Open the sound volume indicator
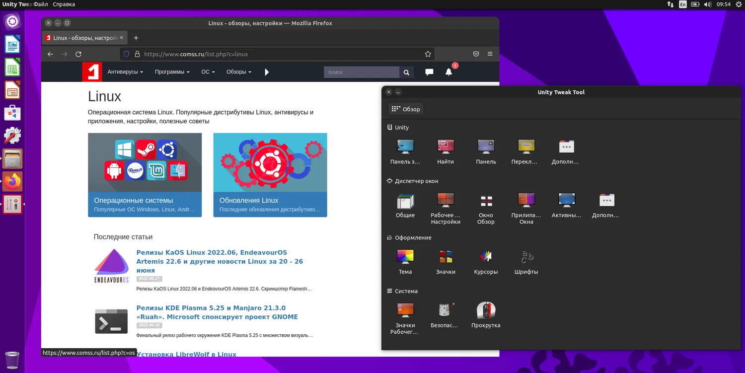This screenshot has height=373, width=745. [x=707, y=4]
